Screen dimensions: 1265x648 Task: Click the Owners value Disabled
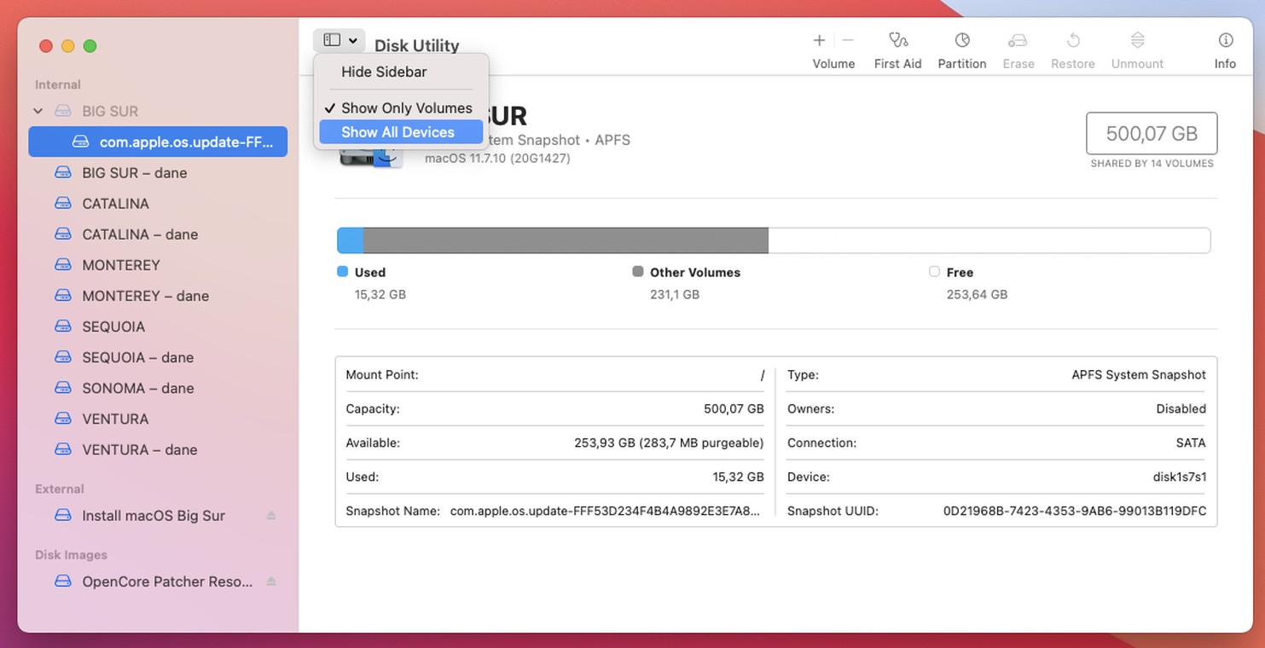(1181, 409)
